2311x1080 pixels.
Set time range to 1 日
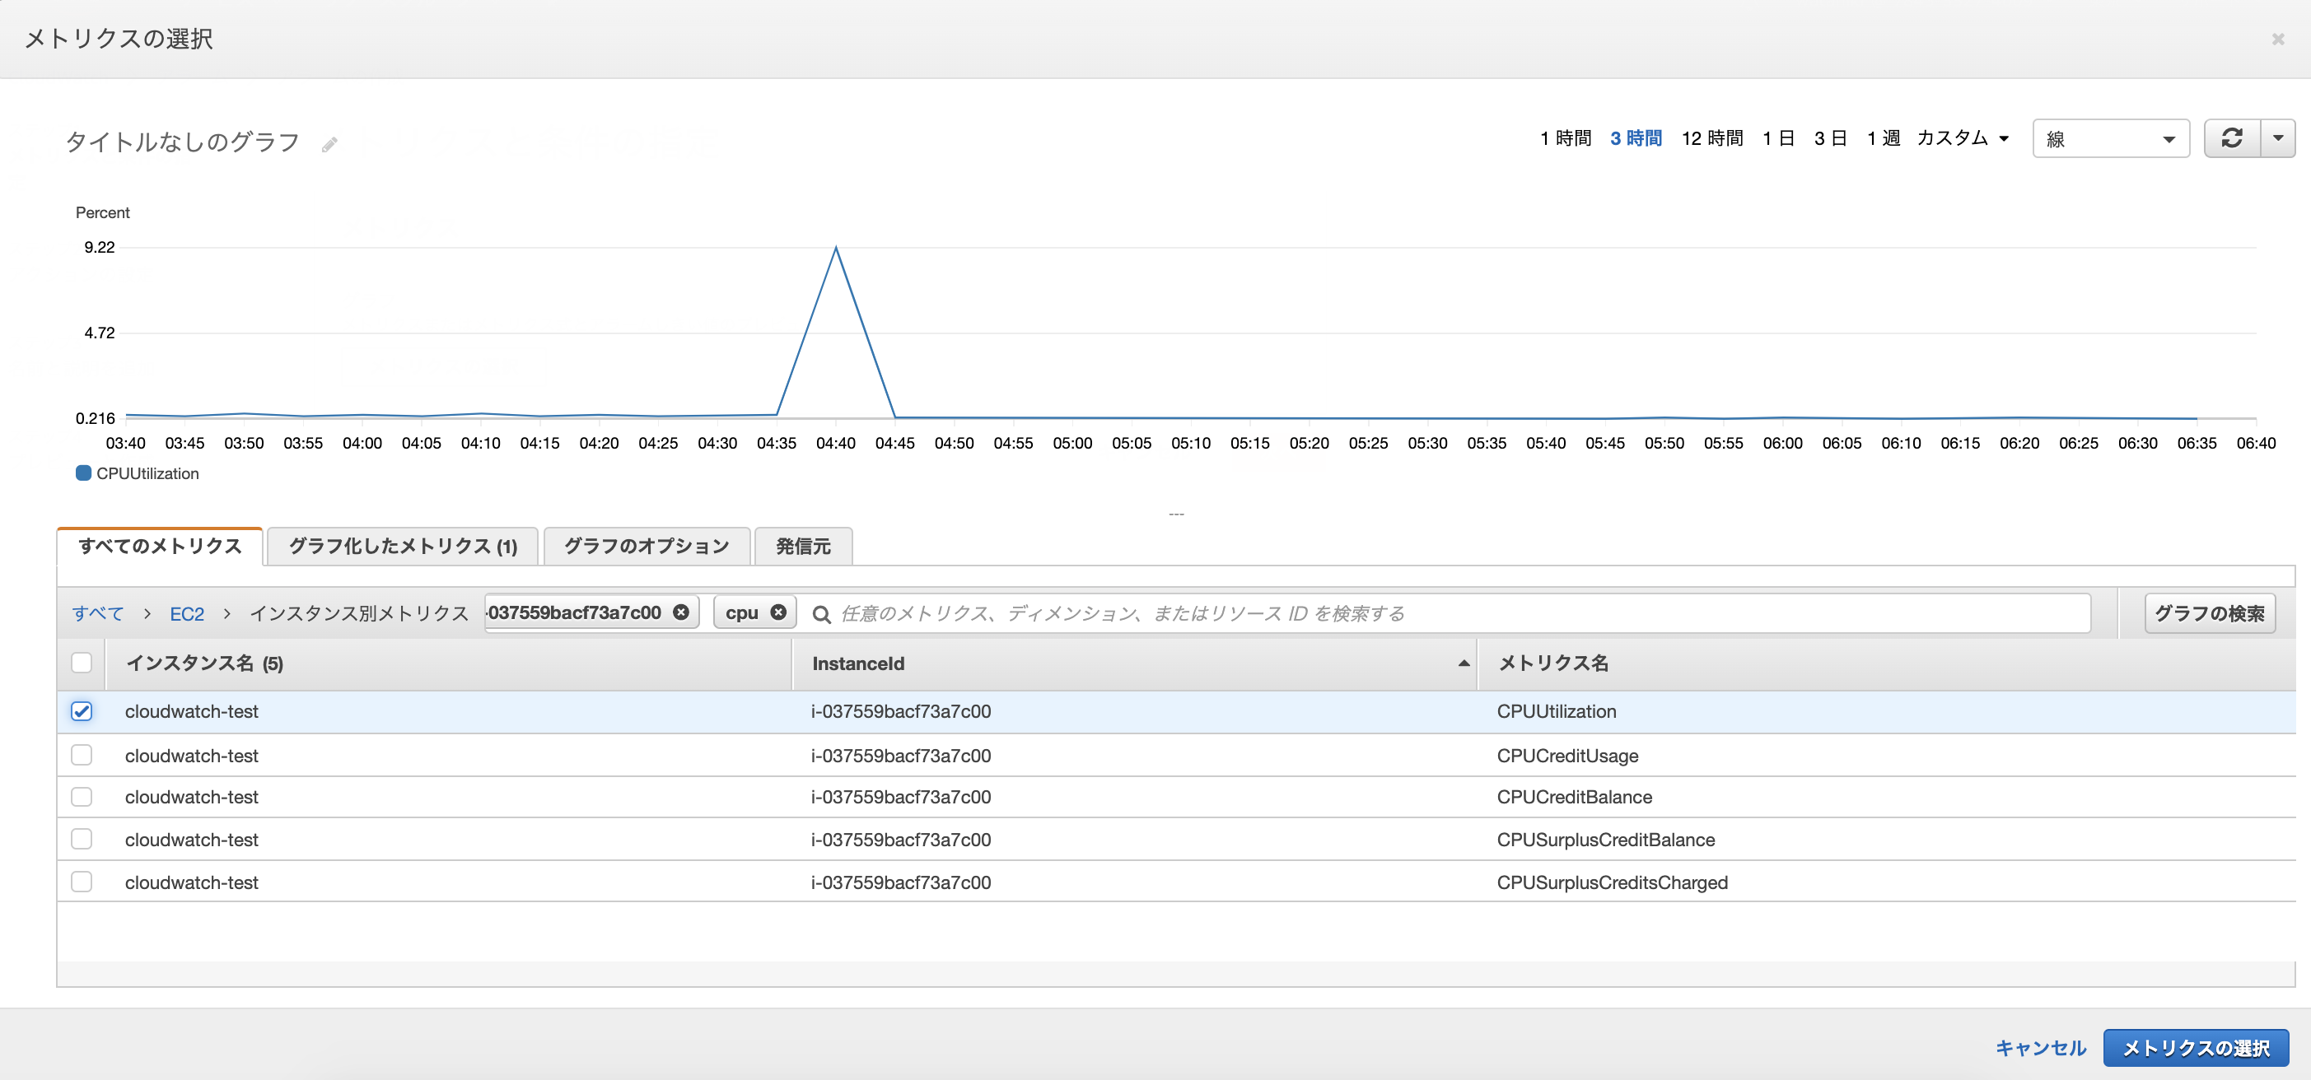point(1778,138)
